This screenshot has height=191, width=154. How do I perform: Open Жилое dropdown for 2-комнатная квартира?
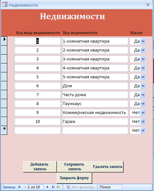(x=143, y=50)
